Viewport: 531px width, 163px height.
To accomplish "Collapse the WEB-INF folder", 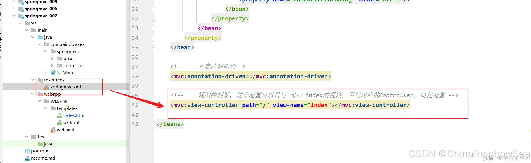I will pyautogui.click(x=39, y=101).
